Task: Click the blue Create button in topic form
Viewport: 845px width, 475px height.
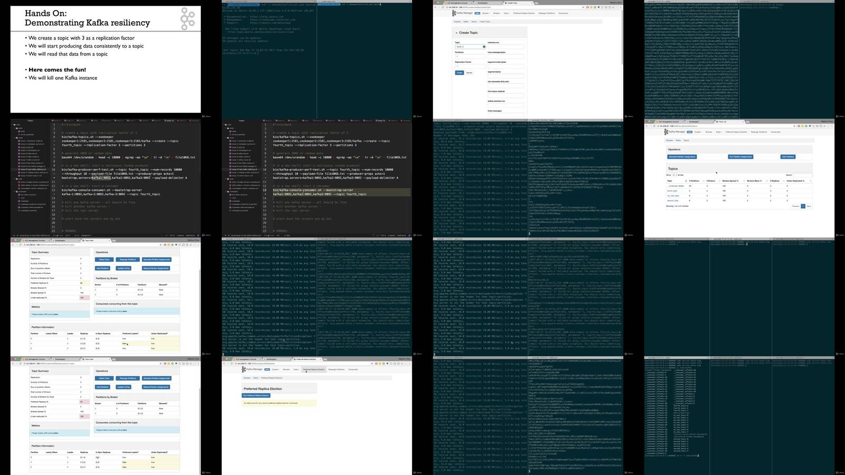Action: 459,73
